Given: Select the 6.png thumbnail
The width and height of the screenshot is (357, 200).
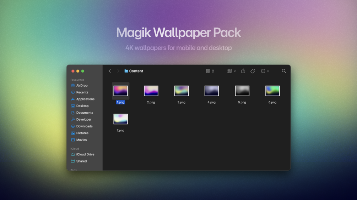Looking at the screenshot, I should (272, 91).
